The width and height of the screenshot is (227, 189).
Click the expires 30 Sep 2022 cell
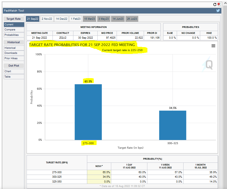[86, 38]
